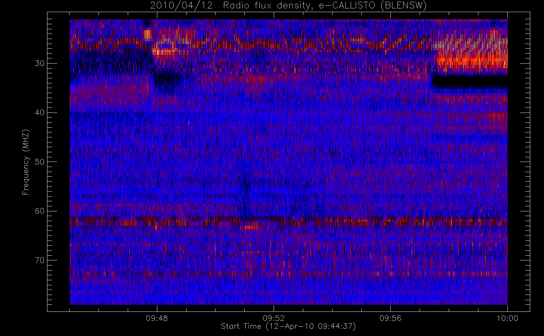Click the 09:52 time tick label

pyautogui.click(x=274, y=318)
